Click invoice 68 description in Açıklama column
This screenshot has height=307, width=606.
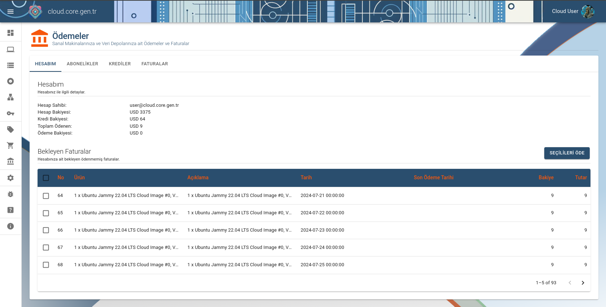point(239,265)
